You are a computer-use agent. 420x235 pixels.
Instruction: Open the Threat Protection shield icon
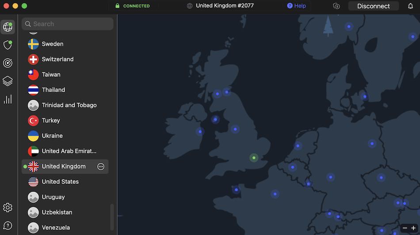(8, 45)
